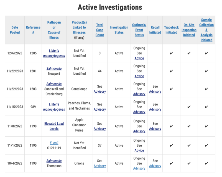Click On-Site Inspection checkmark in row 1198
222x177 pixels.
[x=189, y=126]
